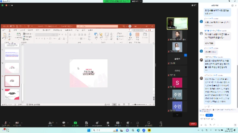Click slide thumbnail scrollbar in PowerPoint

click(x=23, y=92)
